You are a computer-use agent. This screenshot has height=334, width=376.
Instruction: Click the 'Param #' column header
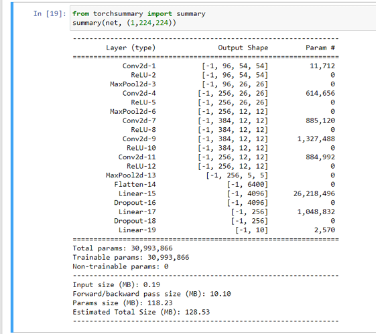[320, 48]
